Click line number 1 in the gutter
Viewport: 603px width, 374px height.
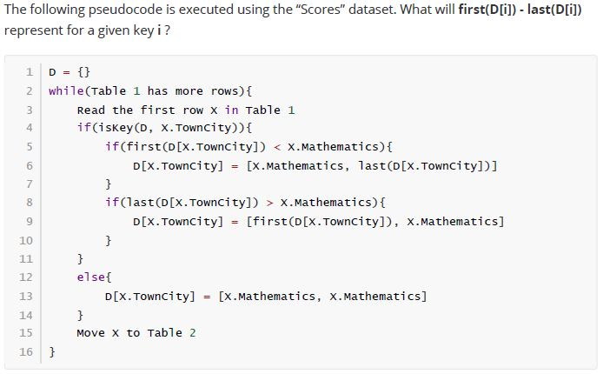pos(30,72)
